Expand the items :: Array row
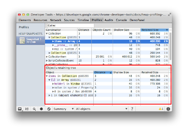This screenshot has height=130, width=193. click(53, 41)
